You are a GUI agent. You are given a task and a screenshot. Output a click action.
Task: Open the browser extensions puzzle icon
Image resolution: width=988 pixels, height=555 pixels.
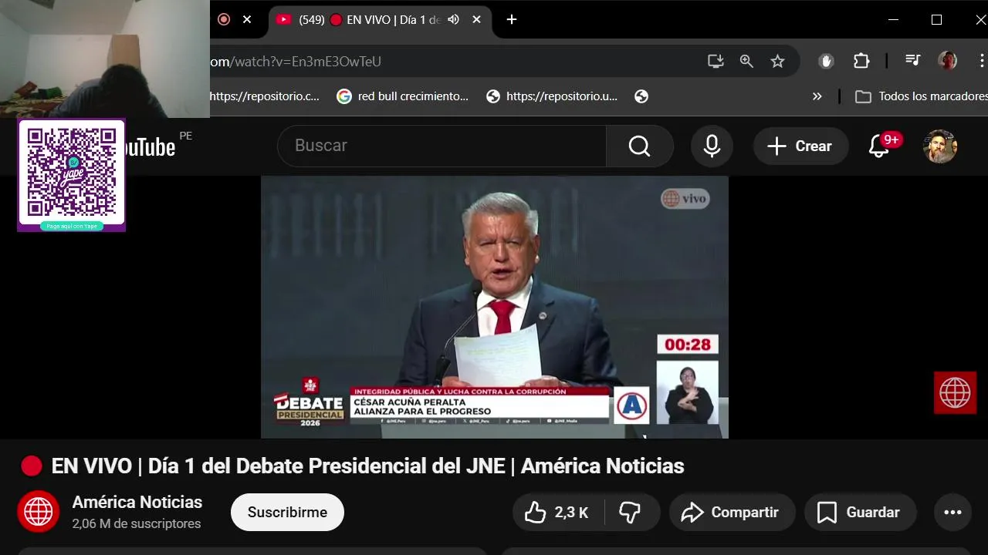[861, 62]
